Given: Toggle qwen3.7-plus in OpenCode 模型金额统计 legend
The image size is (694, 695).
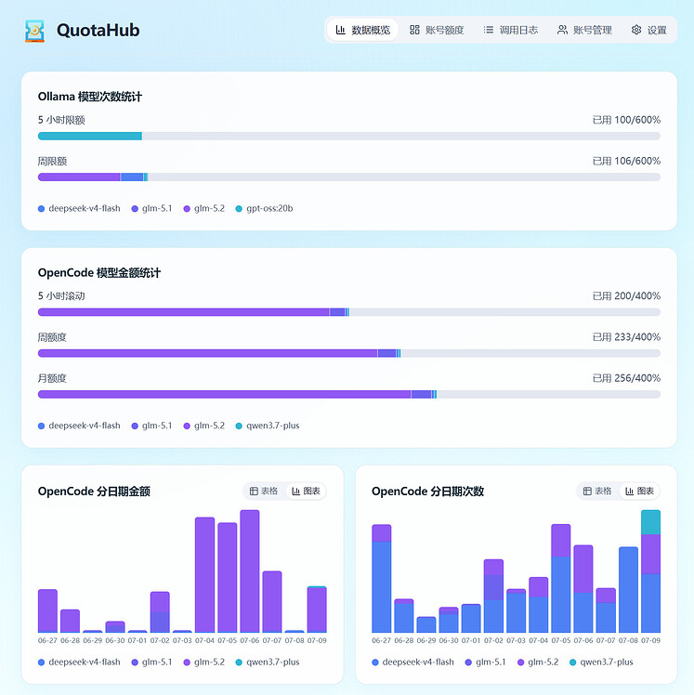Looking at the screenshot, I should 268,426.
